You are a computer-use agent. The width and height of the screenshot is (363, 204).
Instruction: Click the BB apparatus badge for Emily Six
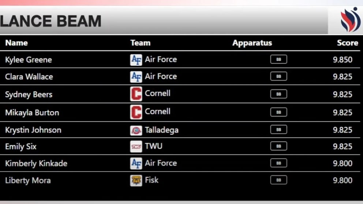pos(278,146)
